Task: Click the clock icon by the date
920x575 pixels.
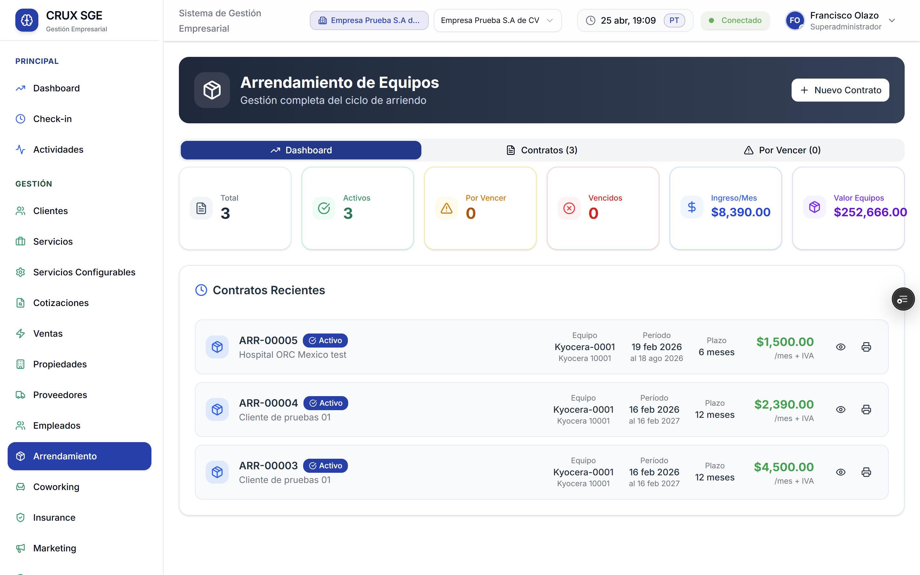Action: tap(590, 20)
